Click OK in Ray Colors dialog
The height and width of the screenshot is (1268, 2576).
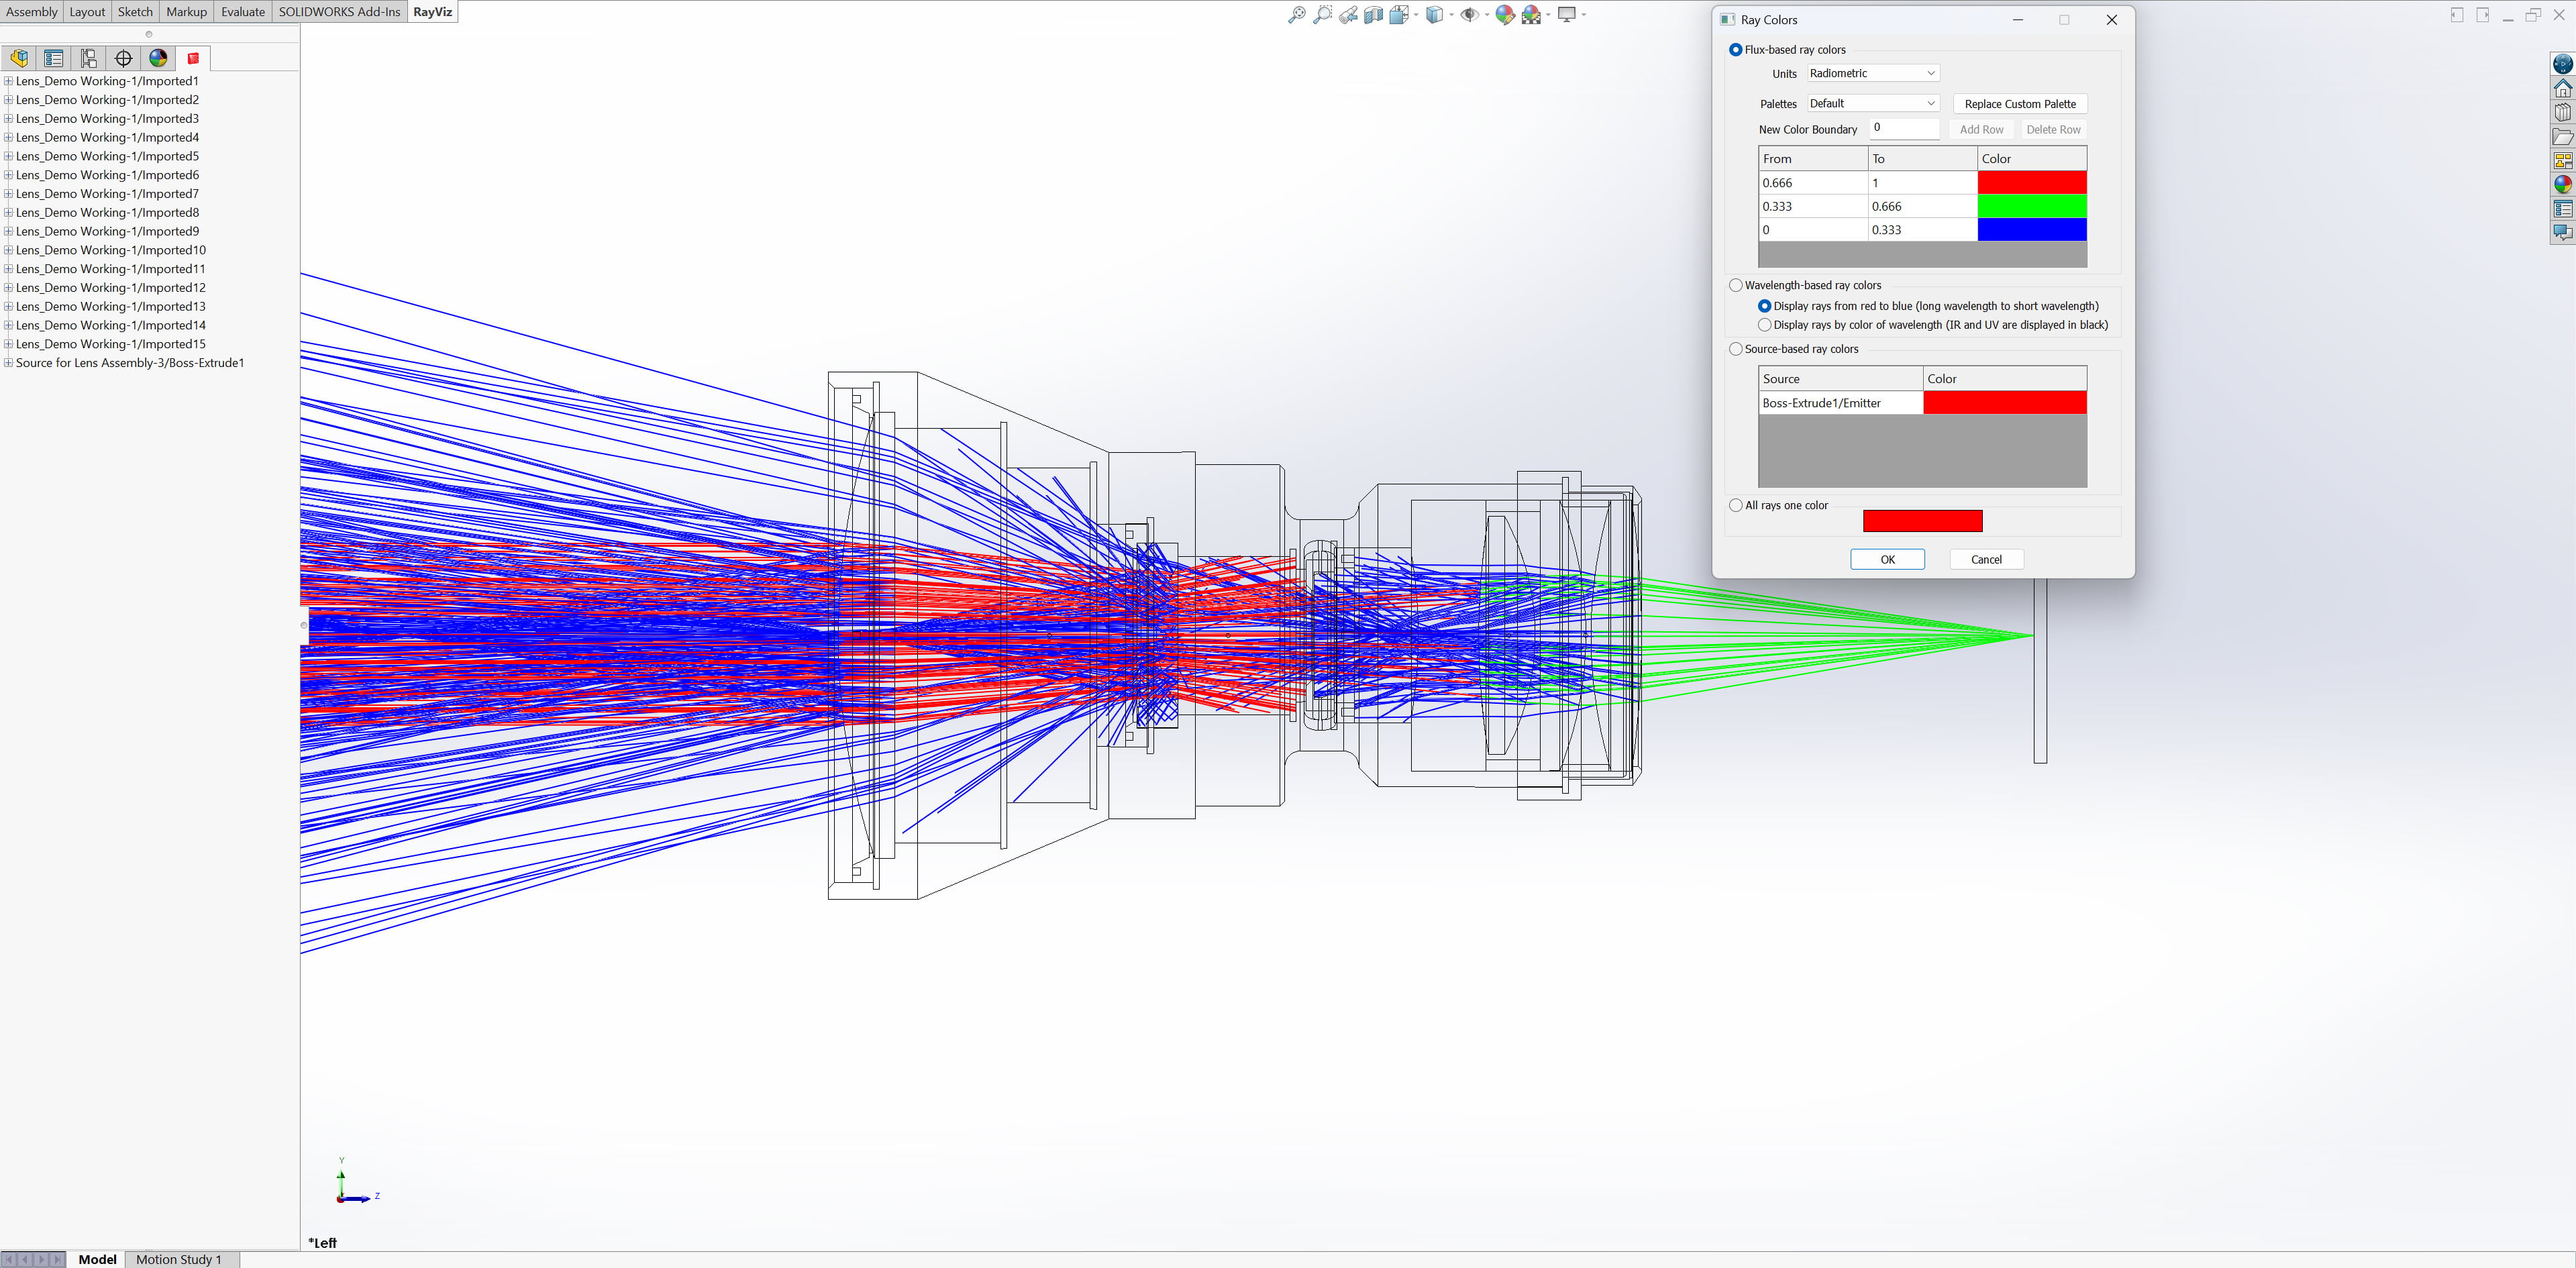tap(1887, 559)
